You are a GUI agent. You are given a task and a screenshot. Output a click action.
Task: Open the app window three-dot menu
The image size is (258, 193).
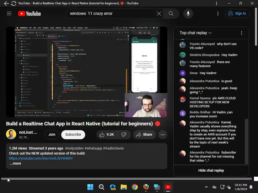coord(216,3)
